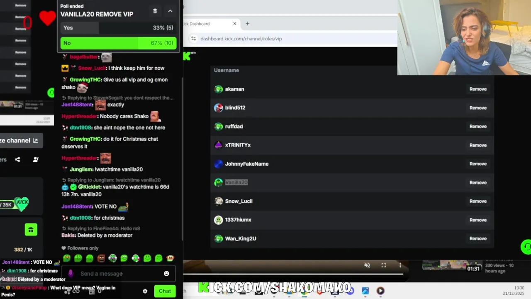Image resolution: width=531 pixels, height=299 pixels.
Task: Click the ruffdad username
Action: coord(234,126)
